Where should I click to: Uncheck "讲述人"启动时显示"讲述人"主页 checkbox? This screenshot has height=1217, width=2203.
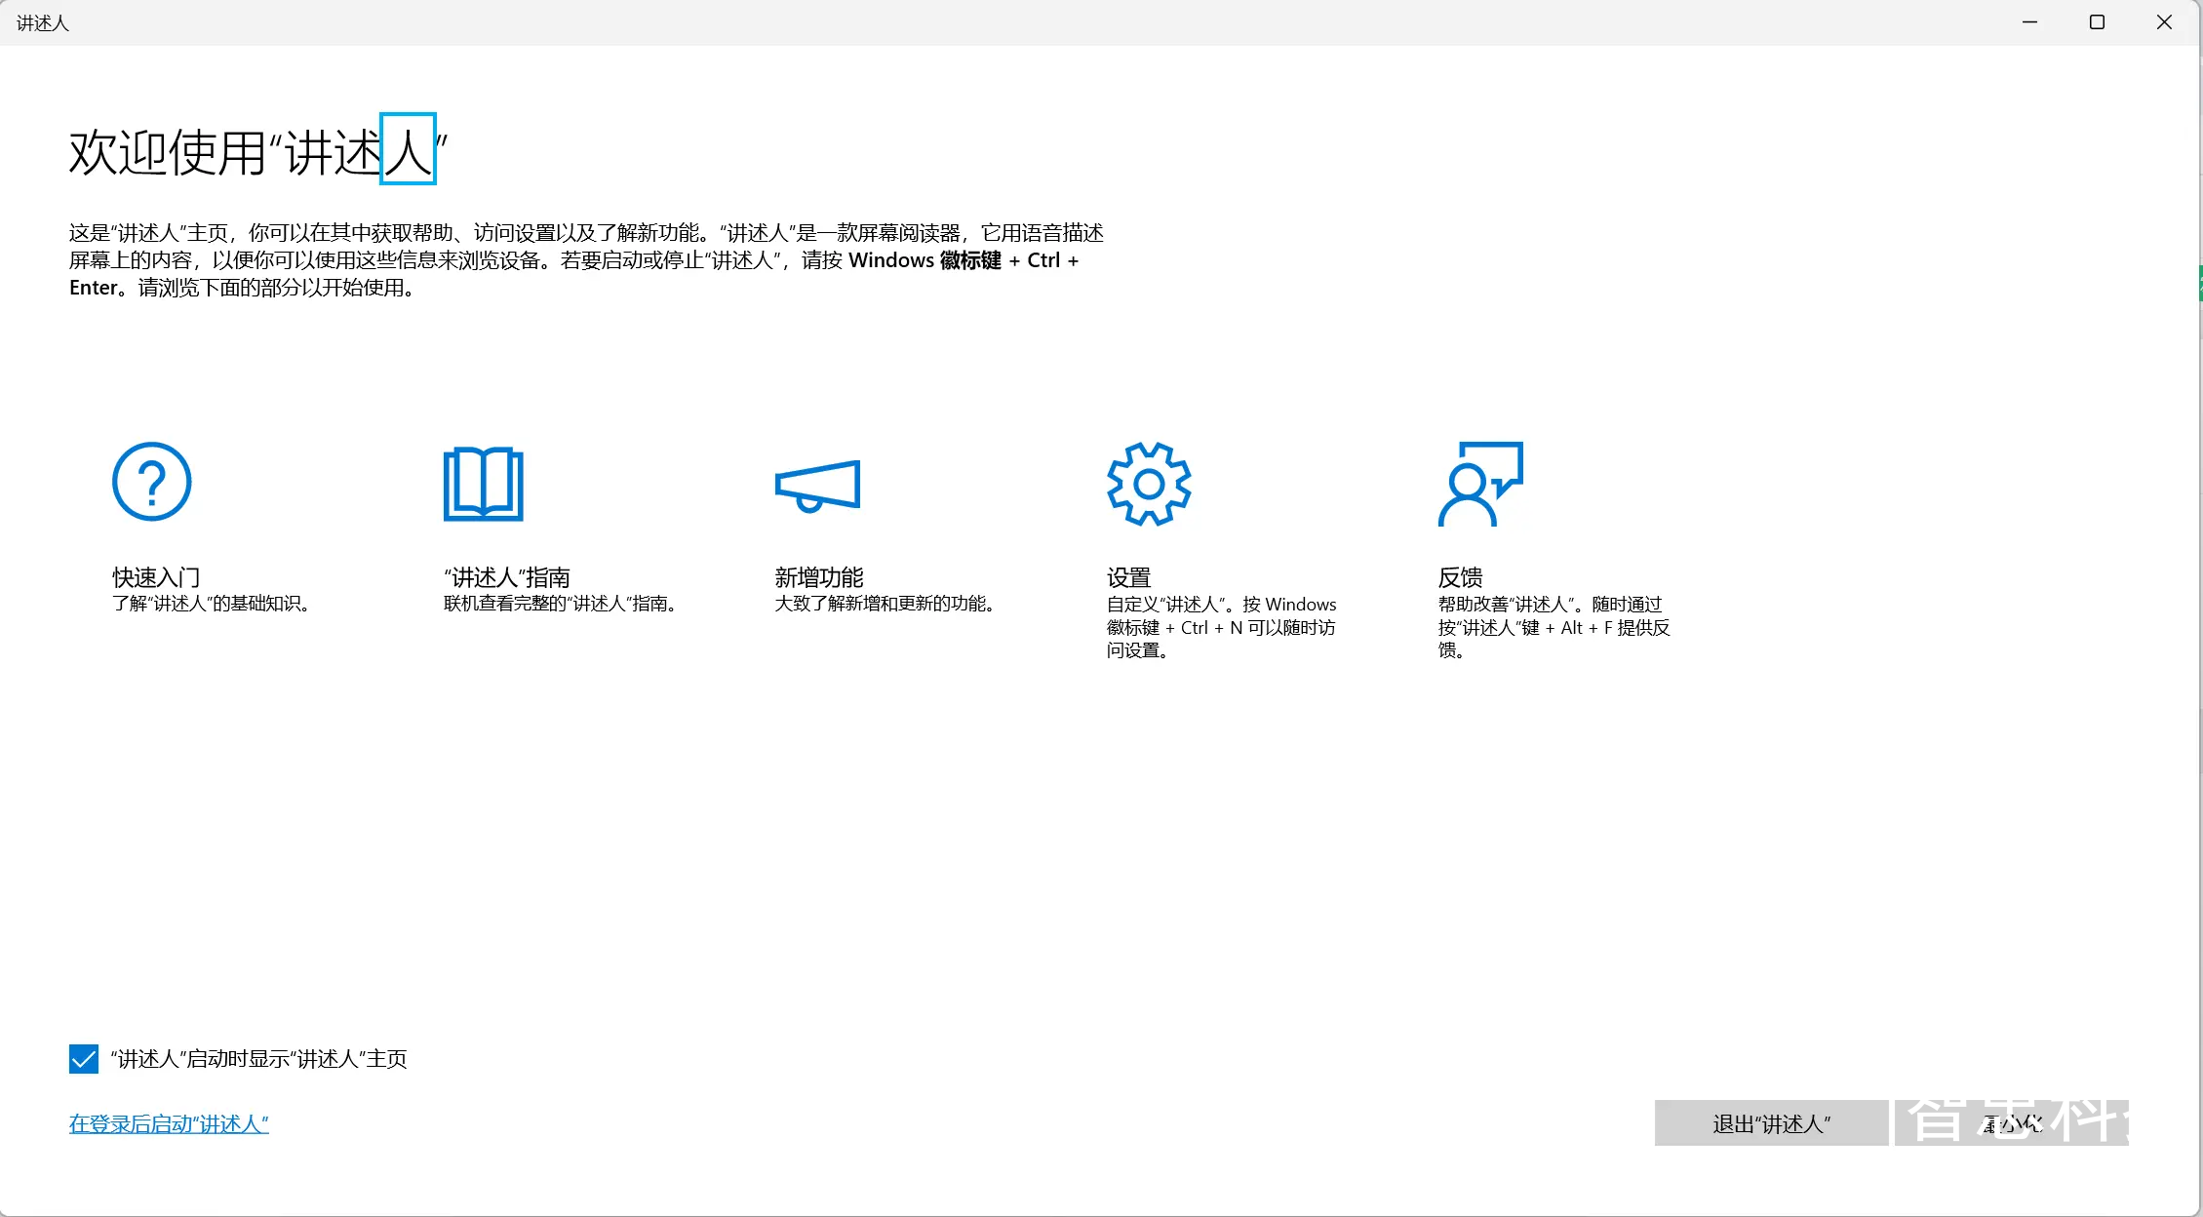(84, 1058)
